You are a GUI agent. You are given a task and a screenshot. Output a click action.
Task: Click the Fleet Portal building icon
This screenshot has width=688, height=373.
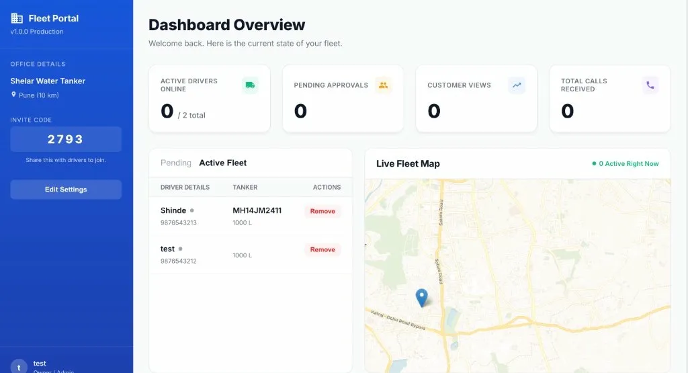17,18
